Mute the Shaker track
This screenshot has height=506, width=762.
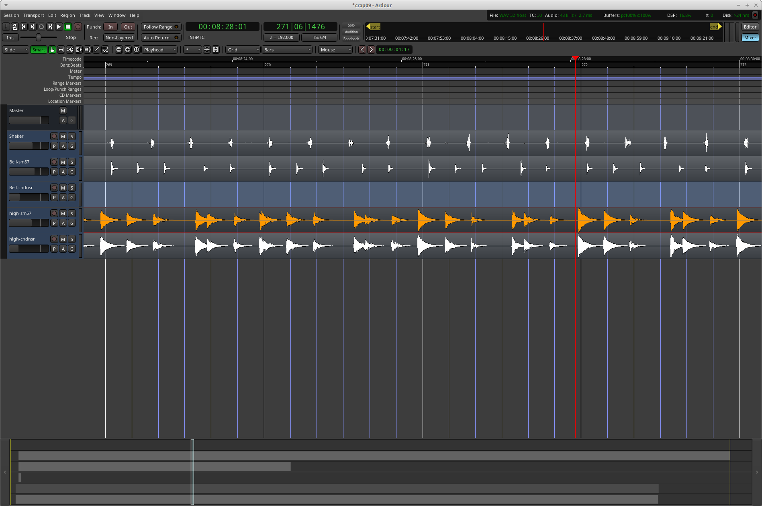click(x=63, y=137)
